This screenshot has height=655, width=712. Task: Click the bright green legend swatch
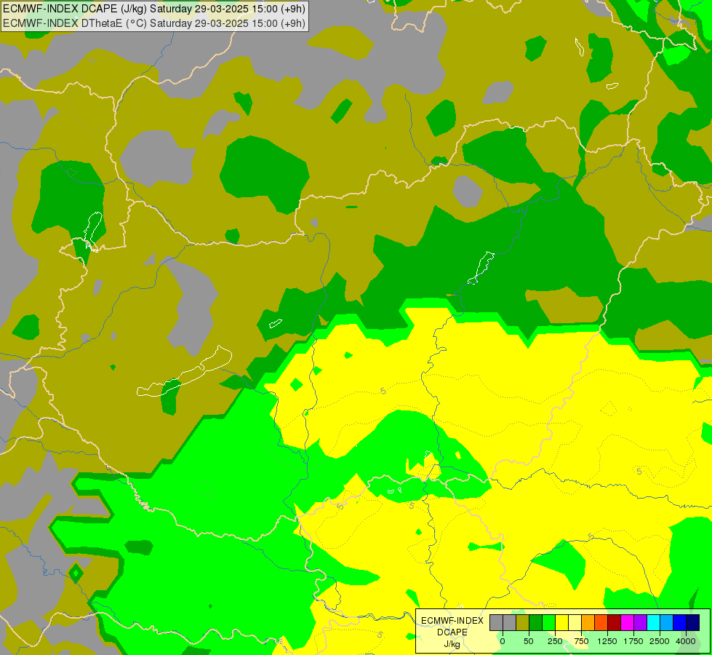tap(548, 622)
